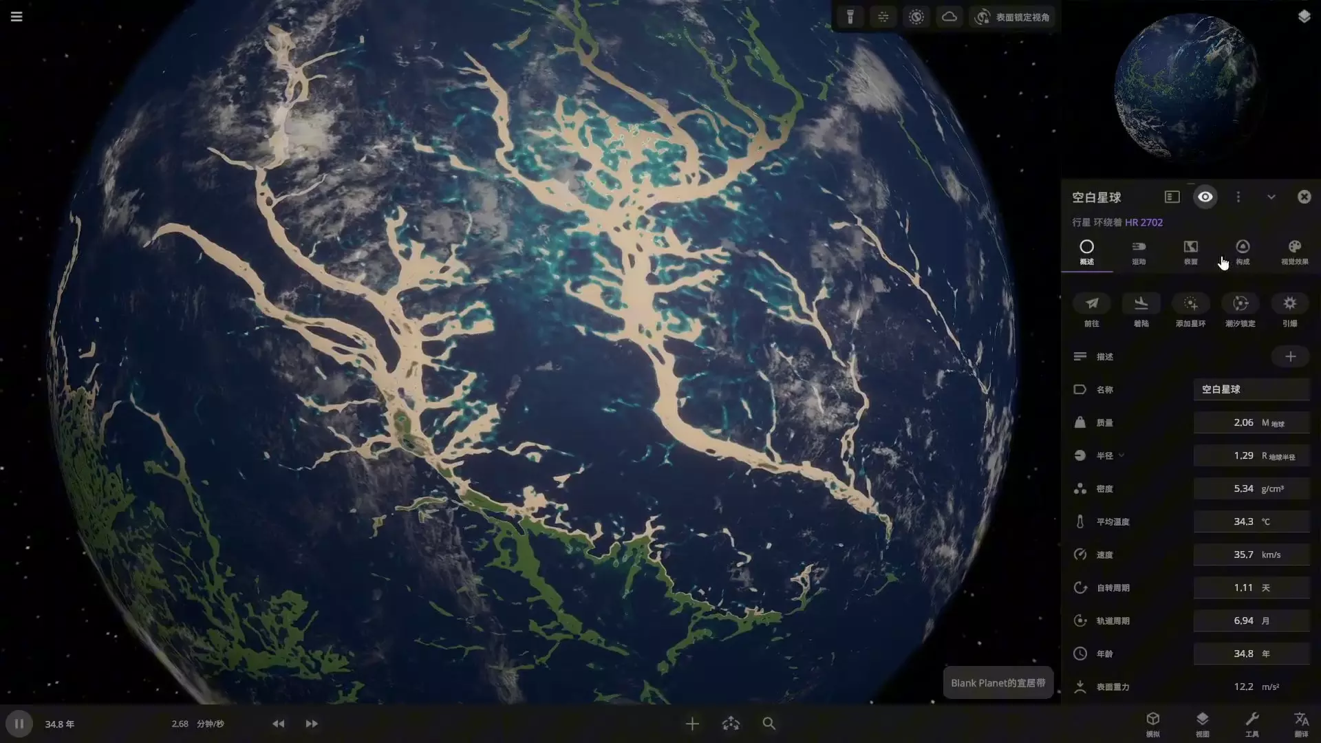The width and height of the screenshot is (1321, 743).
Task: Open the HR 2702 star link
Action: pos(1143,223)
